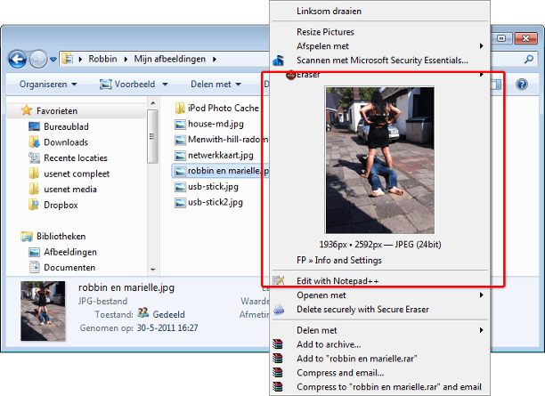Go back with the blue Back arrow
The image size is (545, 396).
18,59
